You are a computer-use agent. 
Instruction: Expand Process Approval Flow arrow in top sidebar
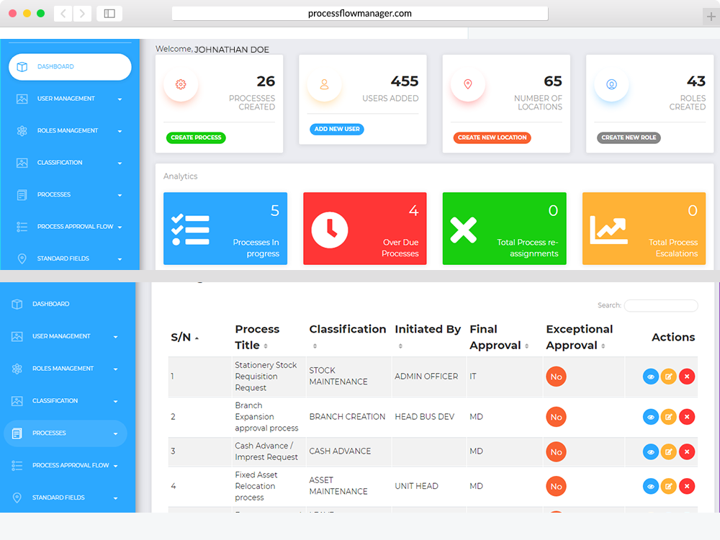[x=120, y=227]
